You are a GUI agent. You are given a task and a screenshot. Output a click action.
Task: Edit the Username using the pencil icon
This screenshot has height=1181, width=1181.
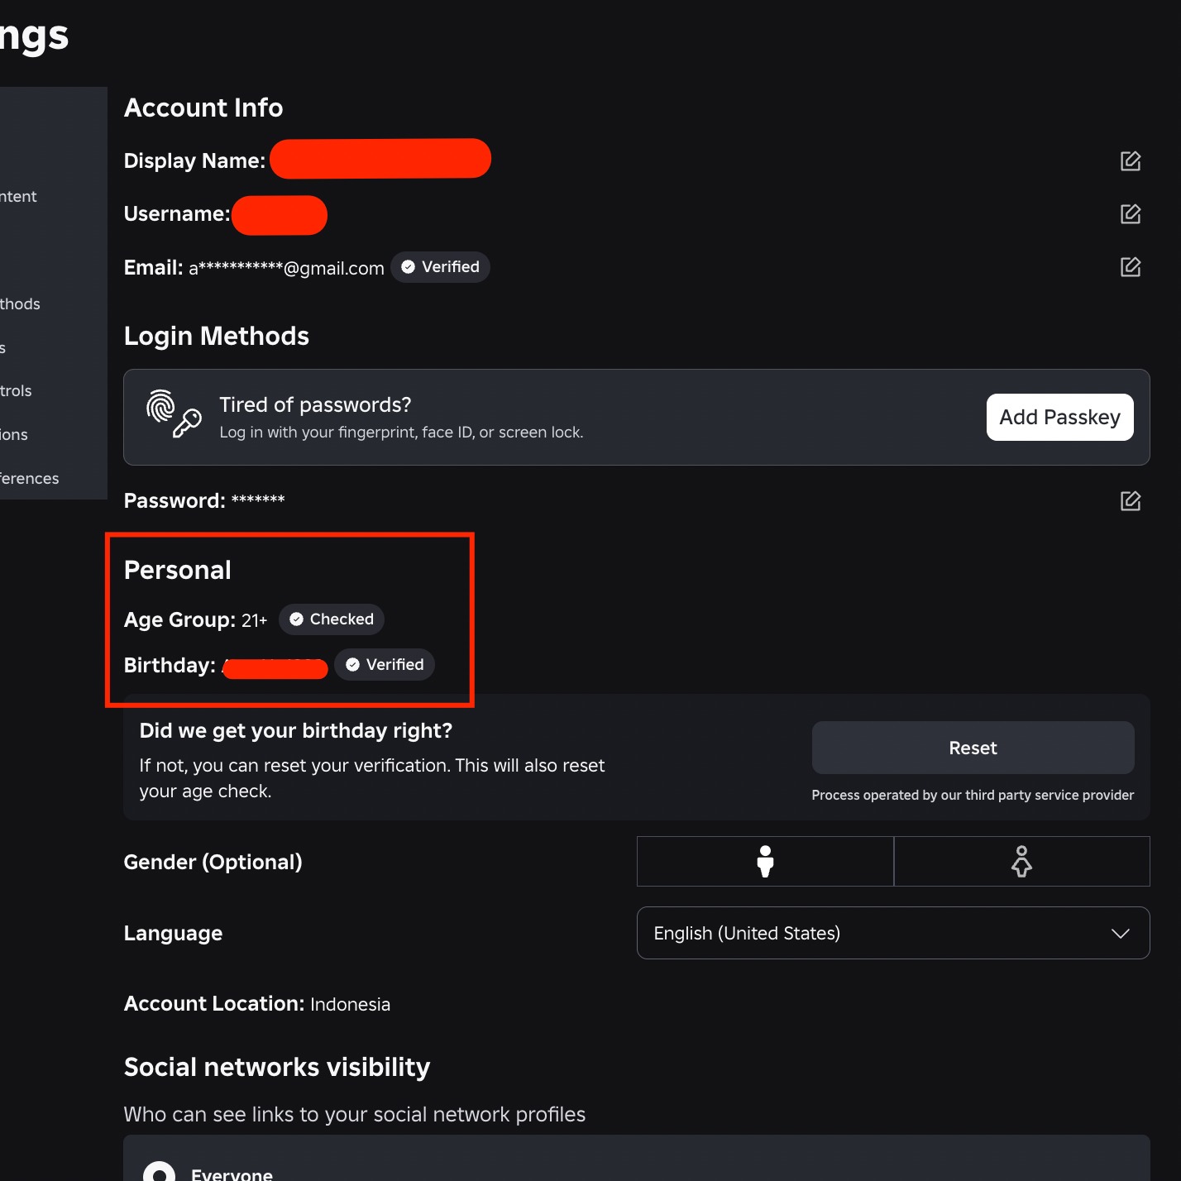pos(1130,214)
